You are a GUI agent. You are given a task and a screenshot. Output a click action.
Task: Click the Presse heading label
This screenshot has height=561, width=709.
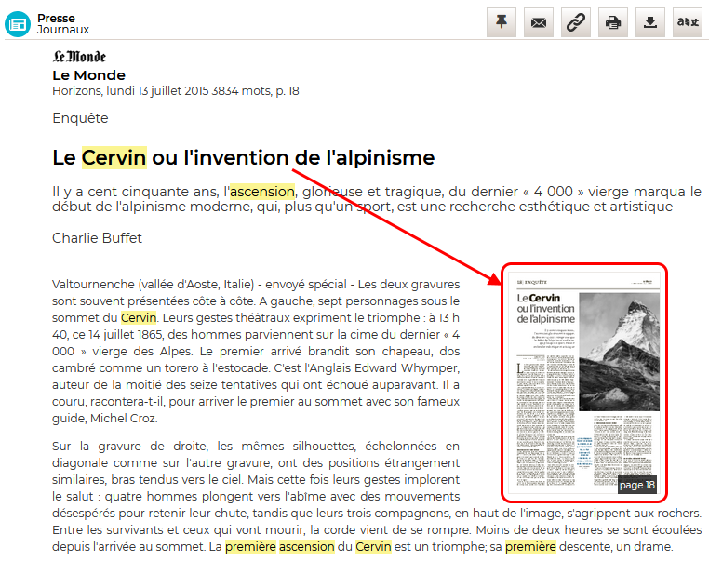point(56,18)
